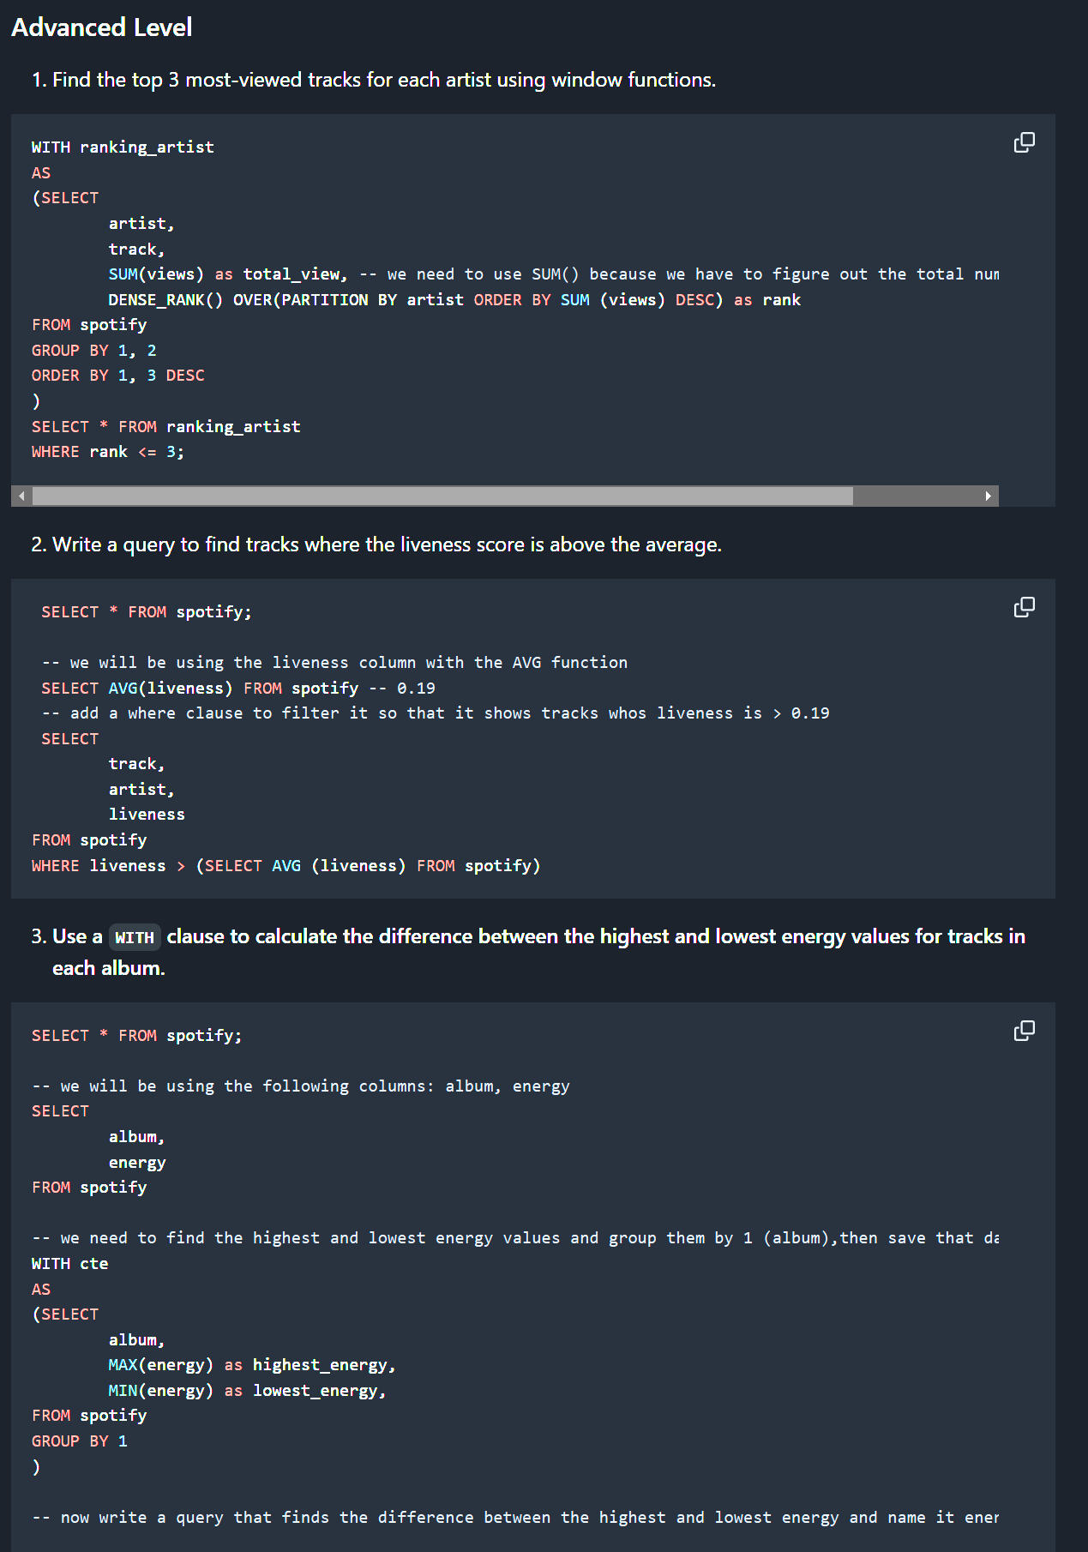
Task: Copy the ranking_artist query code block
Action: tap(1024, 142)
